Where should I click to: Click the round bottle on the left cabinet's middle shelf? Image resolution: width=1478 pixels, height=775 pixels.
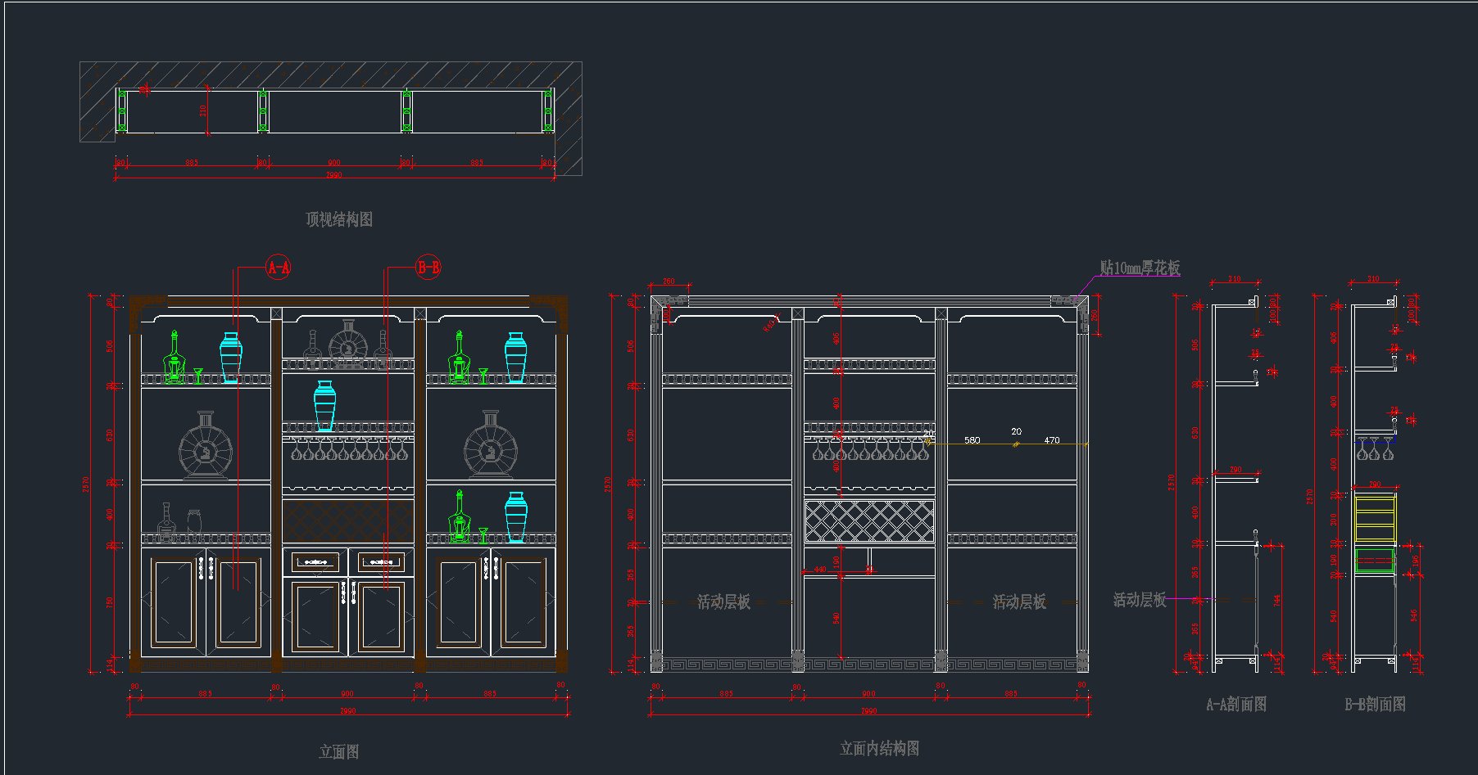pyautogui.click(x=205, y=446)
